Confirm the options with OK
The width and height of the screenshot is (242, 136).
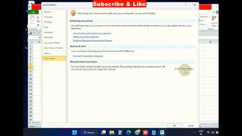point(174,126)
